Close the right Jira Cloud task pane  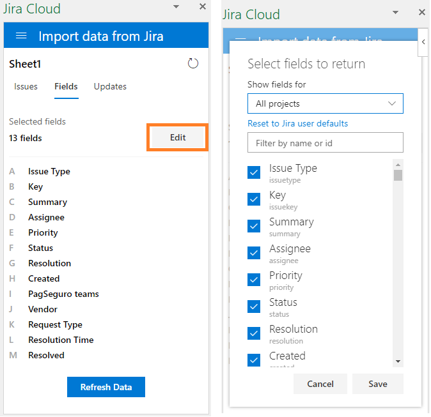click(x=421, y=12)
